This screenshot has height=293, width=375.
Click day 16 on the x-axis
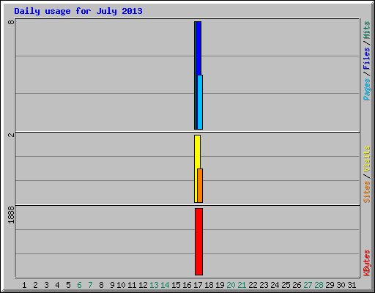(187, 285)
